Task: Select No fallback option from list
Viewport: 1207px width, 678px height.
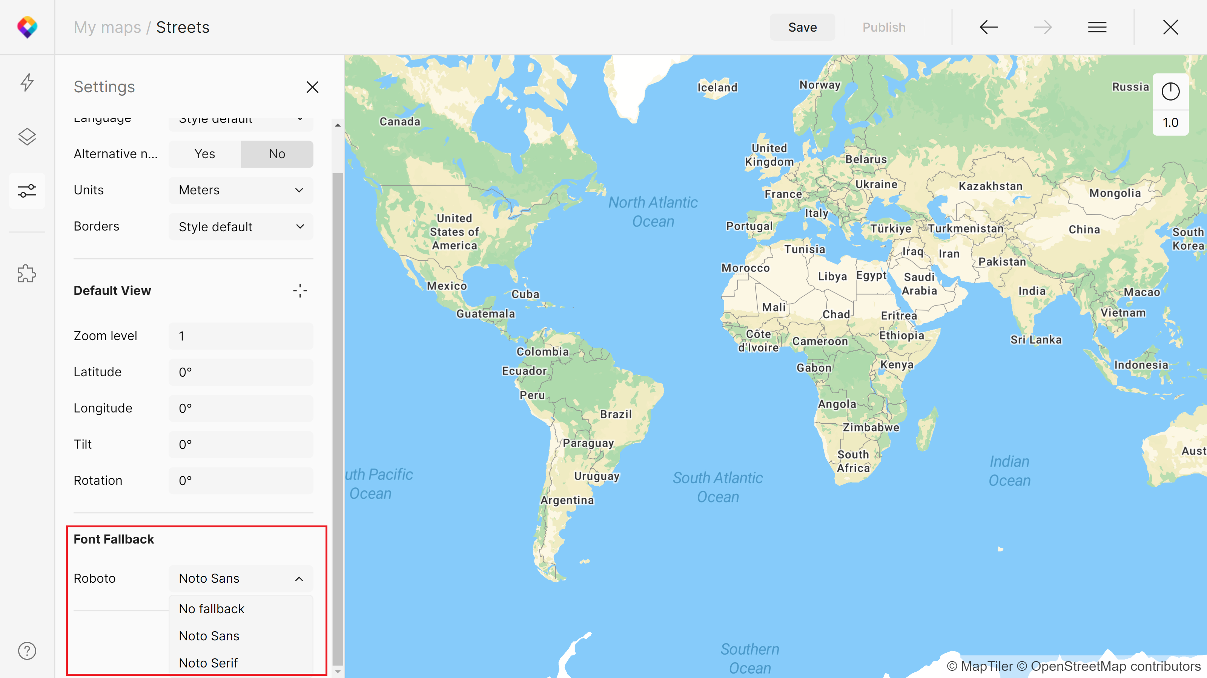Action: coord(211,608)
